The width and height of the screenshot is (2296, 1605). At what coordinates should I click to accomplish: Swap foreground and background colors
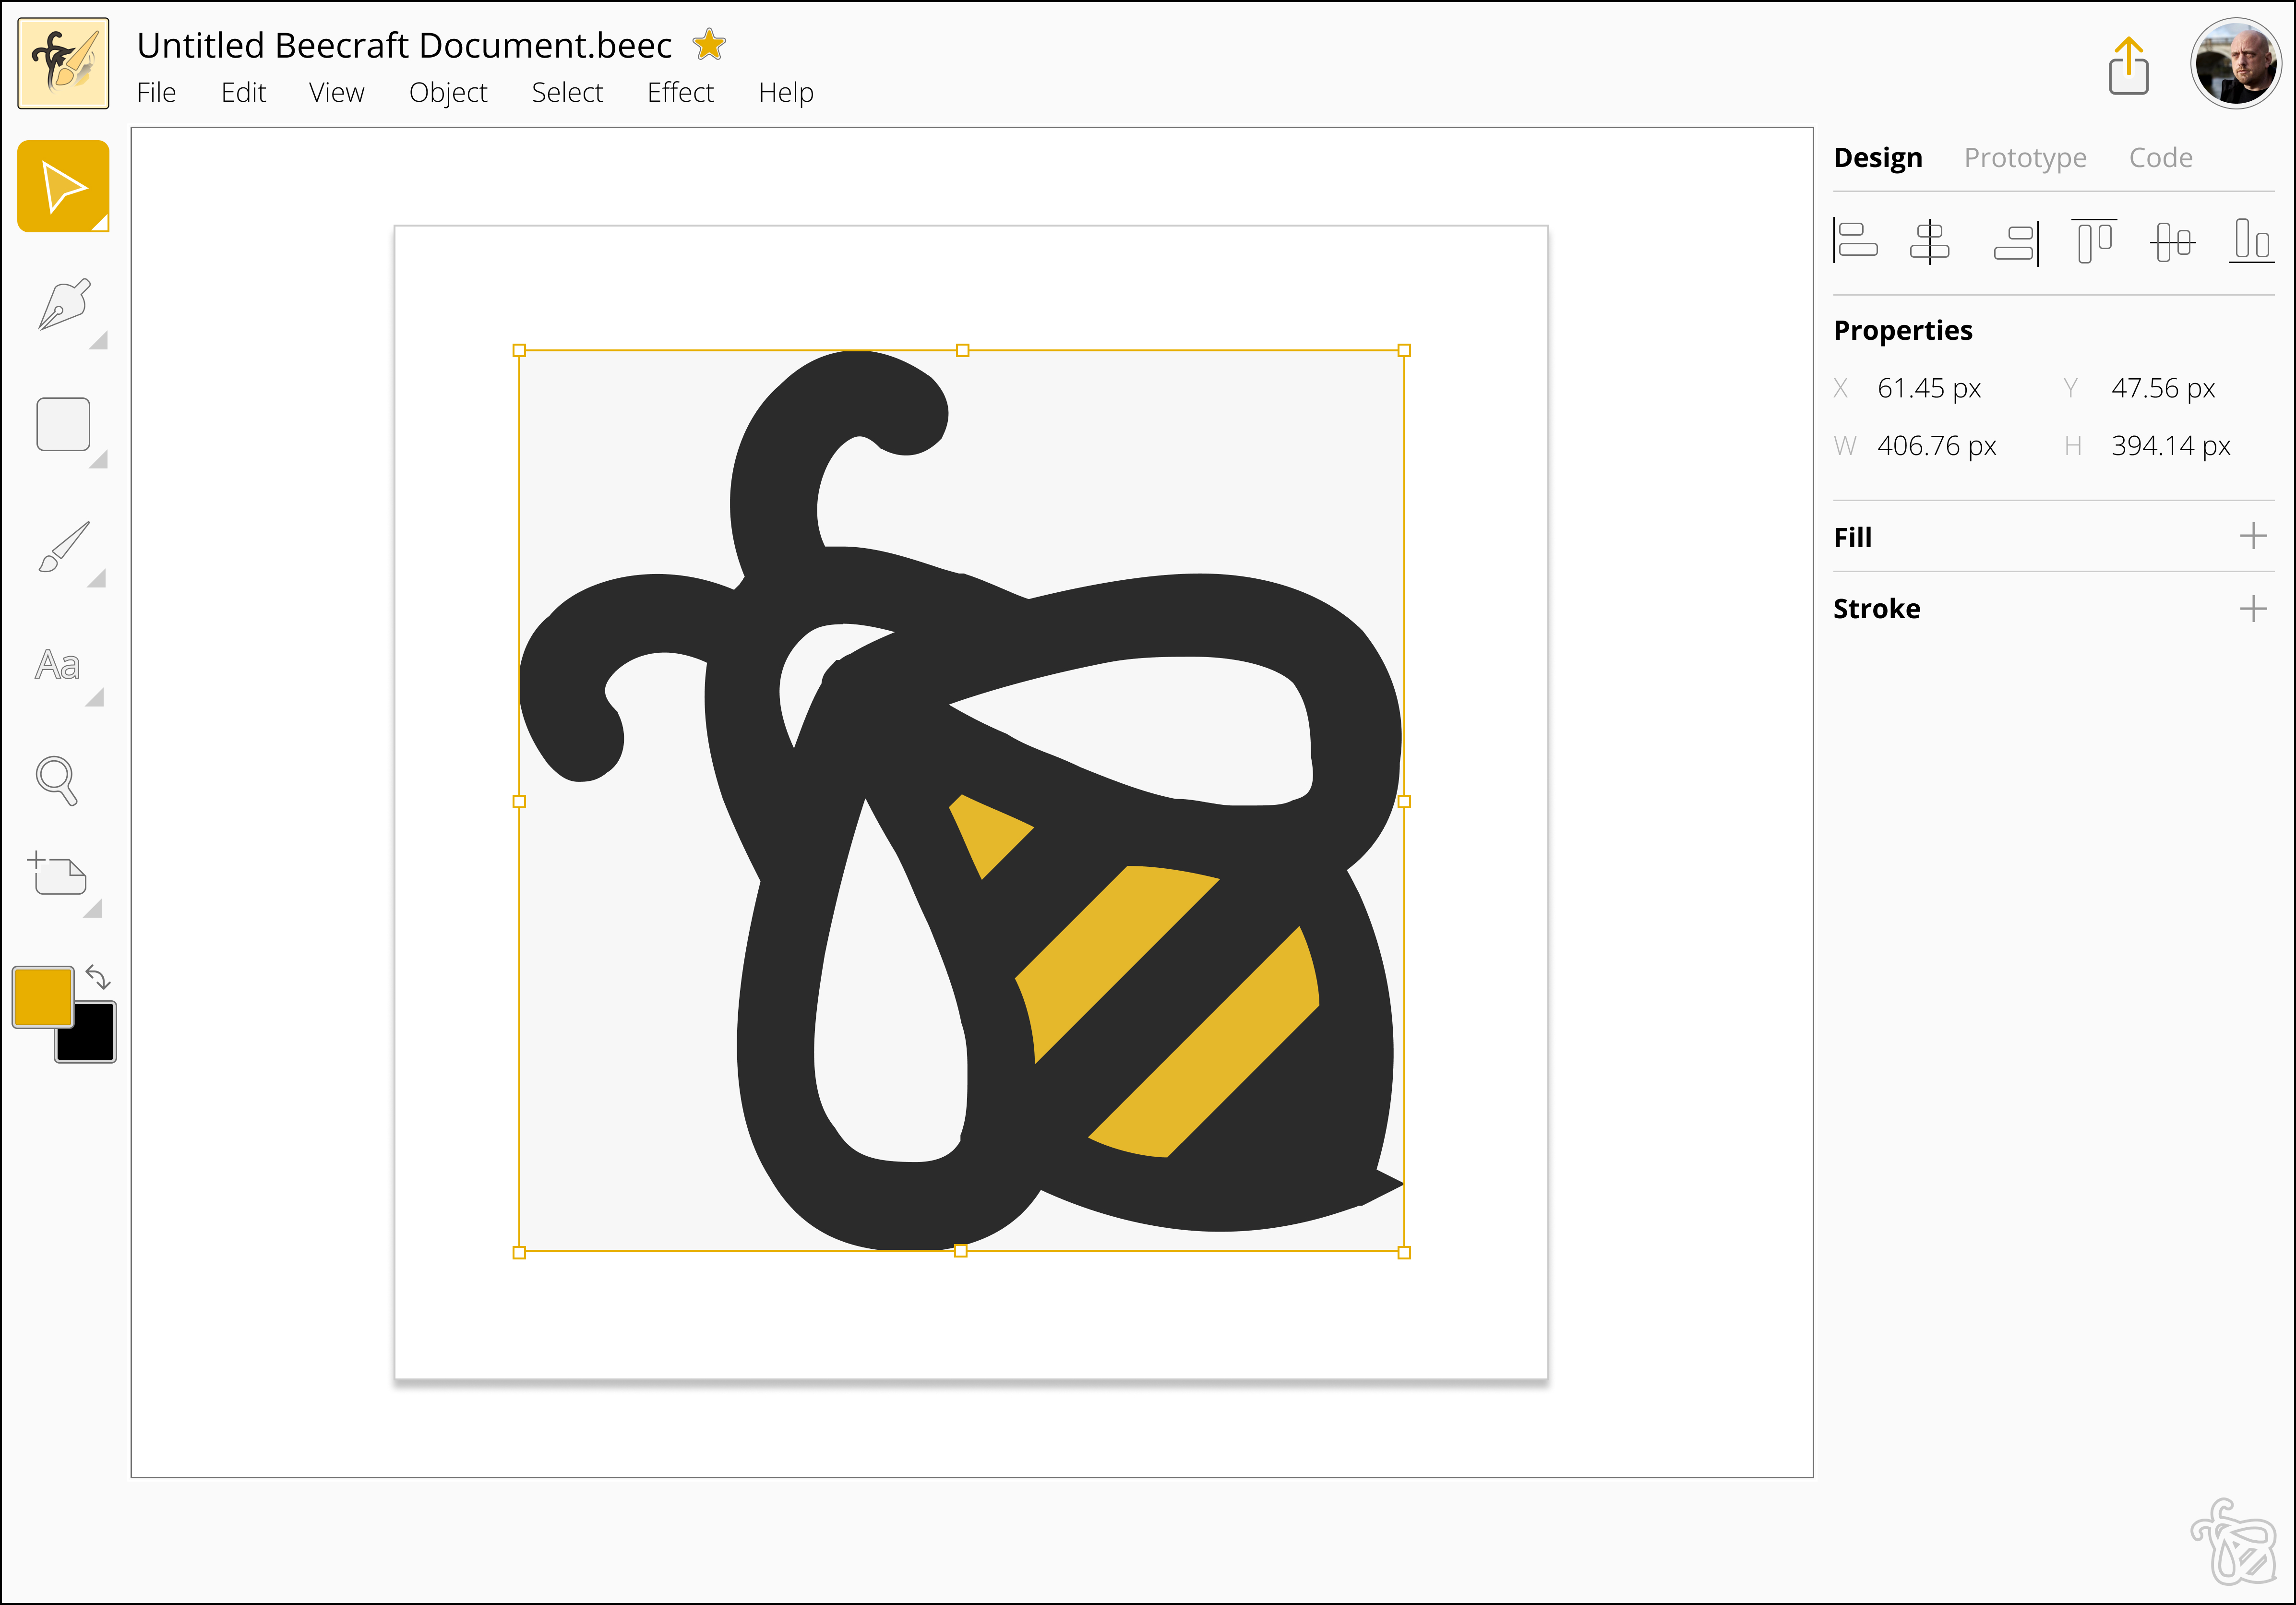98,977
